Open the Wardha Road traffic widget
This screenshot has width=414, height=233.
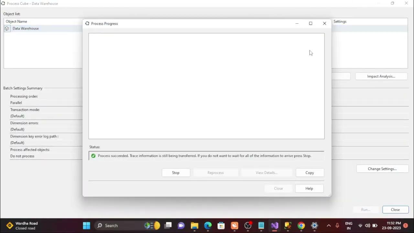22,226
